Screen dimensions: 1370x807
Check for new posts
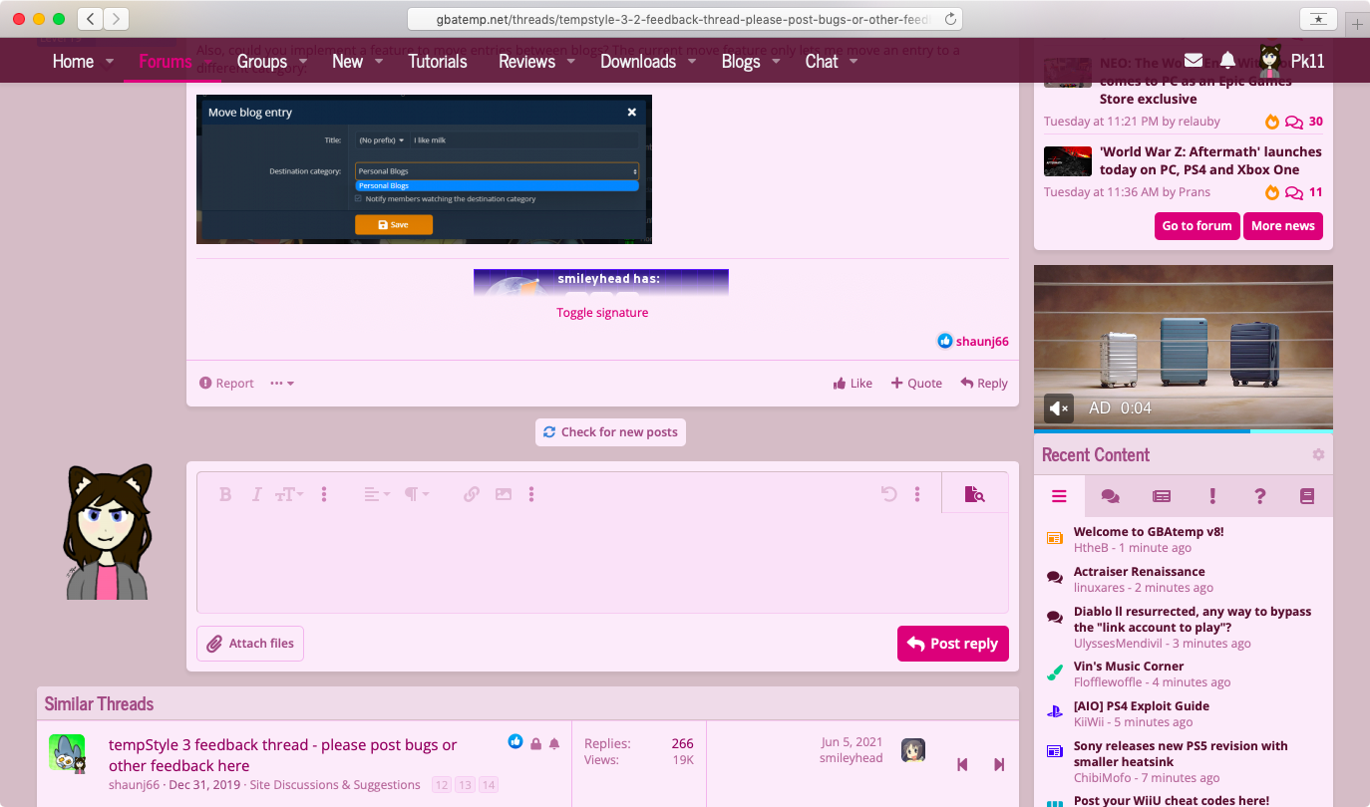tap(610, 432)
